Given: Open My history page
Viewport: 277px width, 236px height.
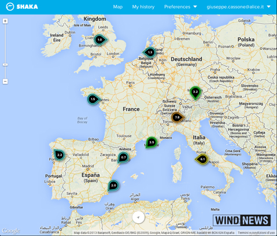Looking at the screenshot, I should click(143, 7).
